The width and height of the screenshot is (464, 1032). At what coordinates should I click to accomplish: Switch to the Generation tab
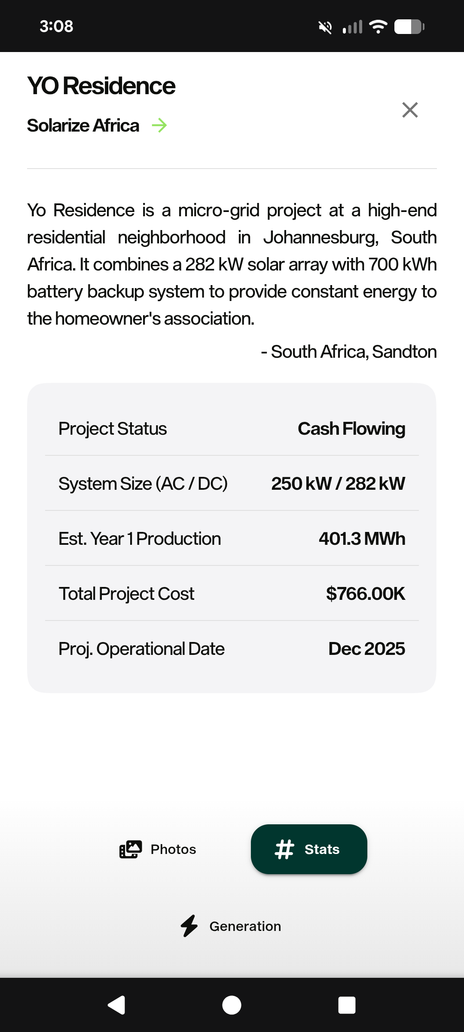231,927
